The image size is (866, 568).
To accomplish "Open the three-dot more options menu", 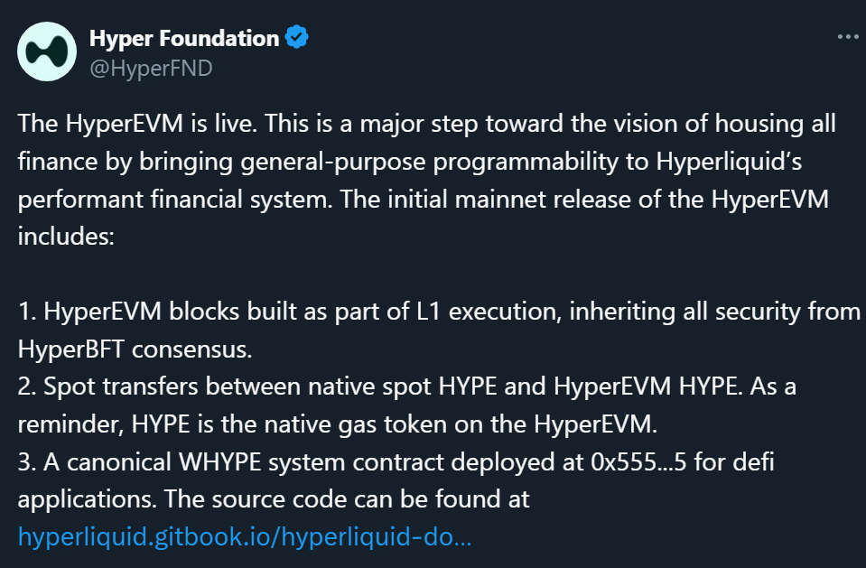I will (x=848, y=36).
